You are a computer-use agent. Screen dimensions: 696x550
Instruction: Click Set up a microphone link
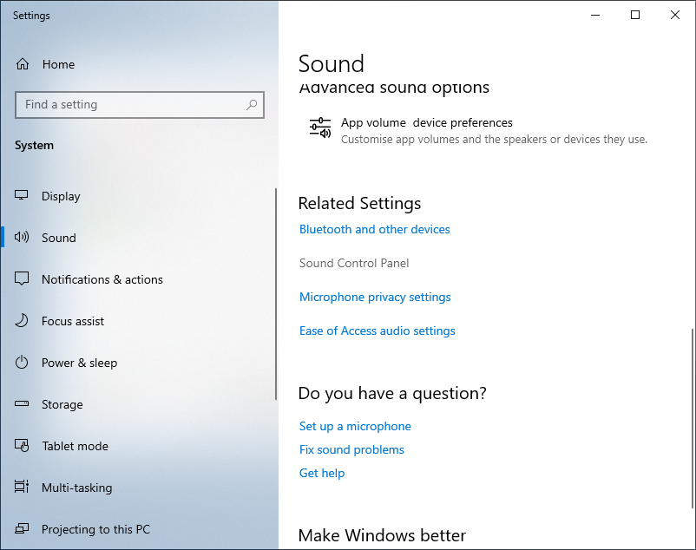pyautogui.click(x=355, y=426)
